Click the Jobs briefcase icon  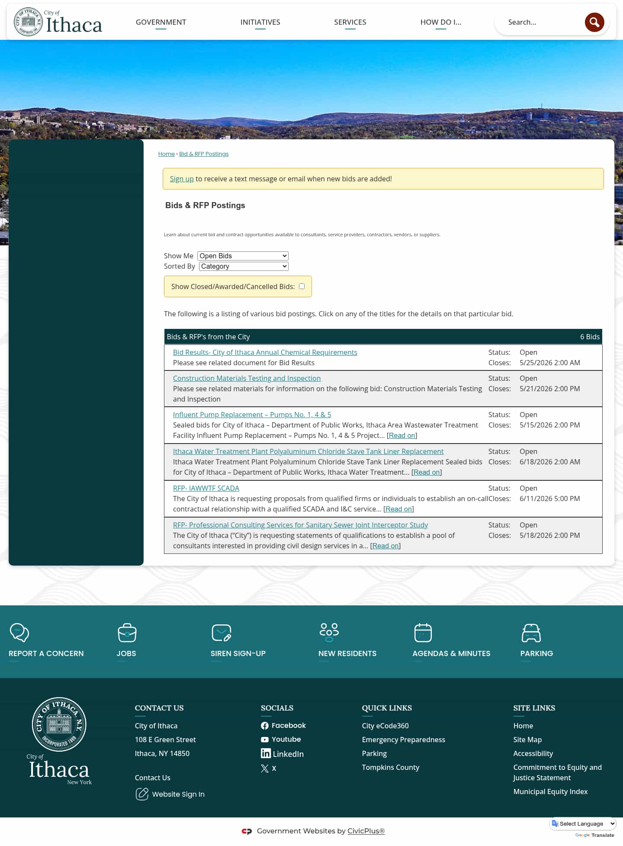coord(127,633)
